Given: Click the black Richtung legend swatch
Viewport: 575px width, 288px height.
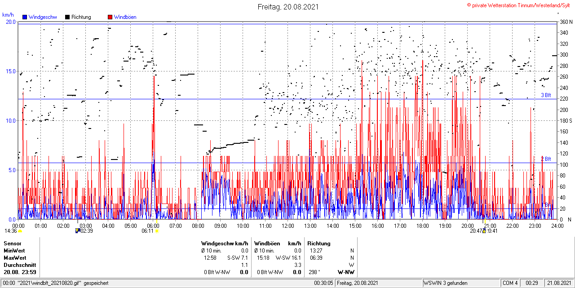Looking at the screenshot, I should pyautogui.click(x=67, y=17).
